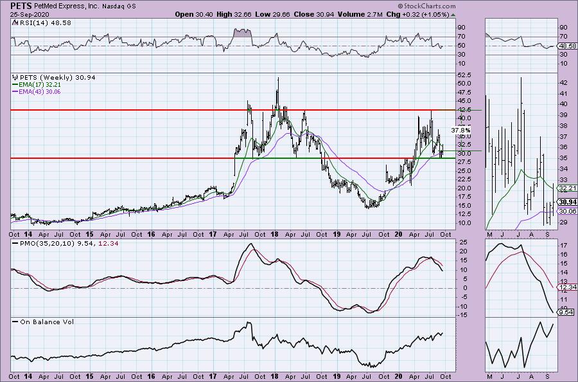Click the boxed 30.06 EMA value on the right axis
Screen dimensions: 578x382
pyautogui.click(x=568, y=211)
